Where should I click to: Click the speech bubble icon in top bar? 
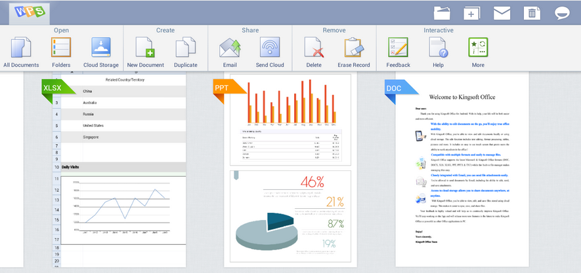[562, 13]
